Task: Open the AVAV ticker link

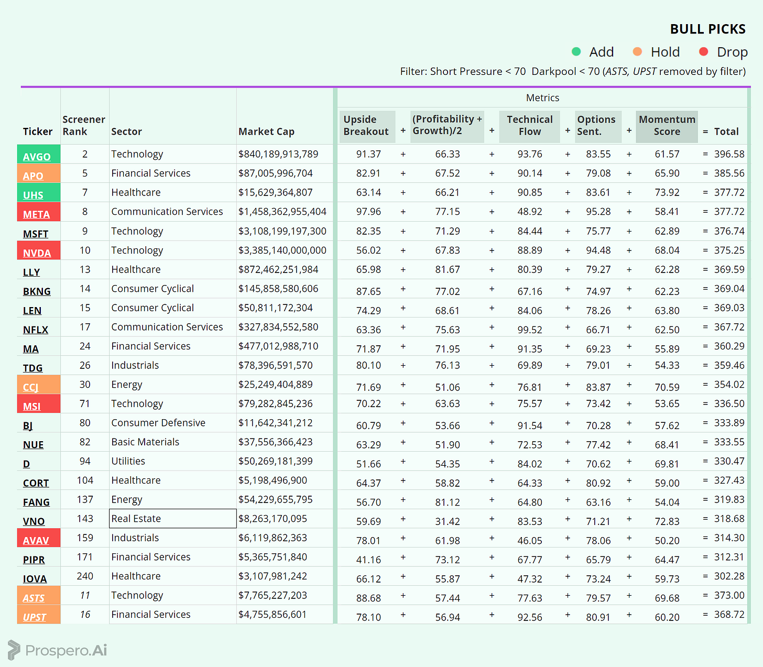Action: [36, 540]
